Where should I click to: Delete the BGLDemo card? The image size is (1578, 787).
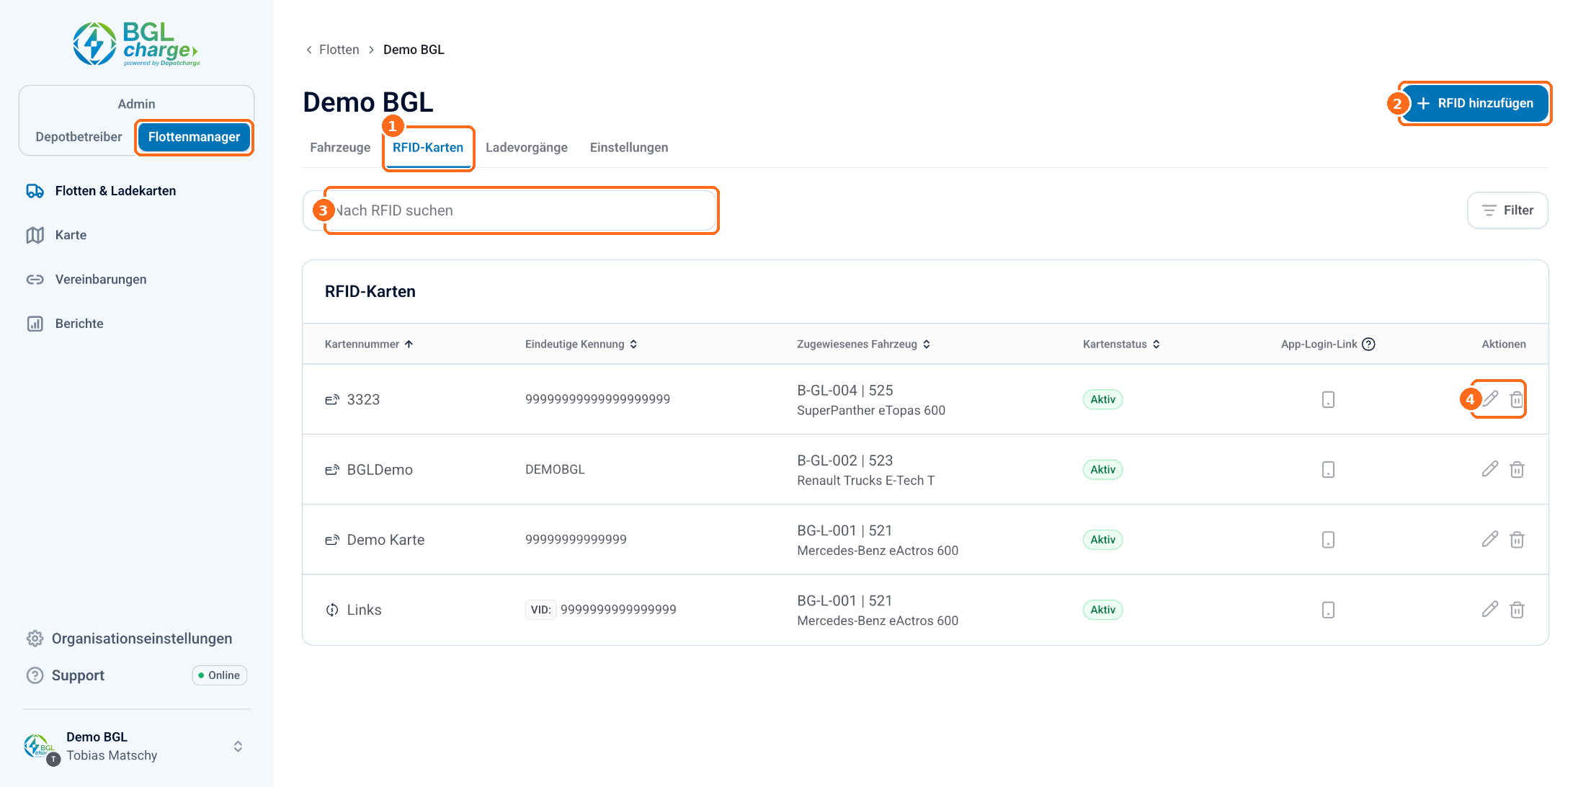click(x=1517, y=469)
